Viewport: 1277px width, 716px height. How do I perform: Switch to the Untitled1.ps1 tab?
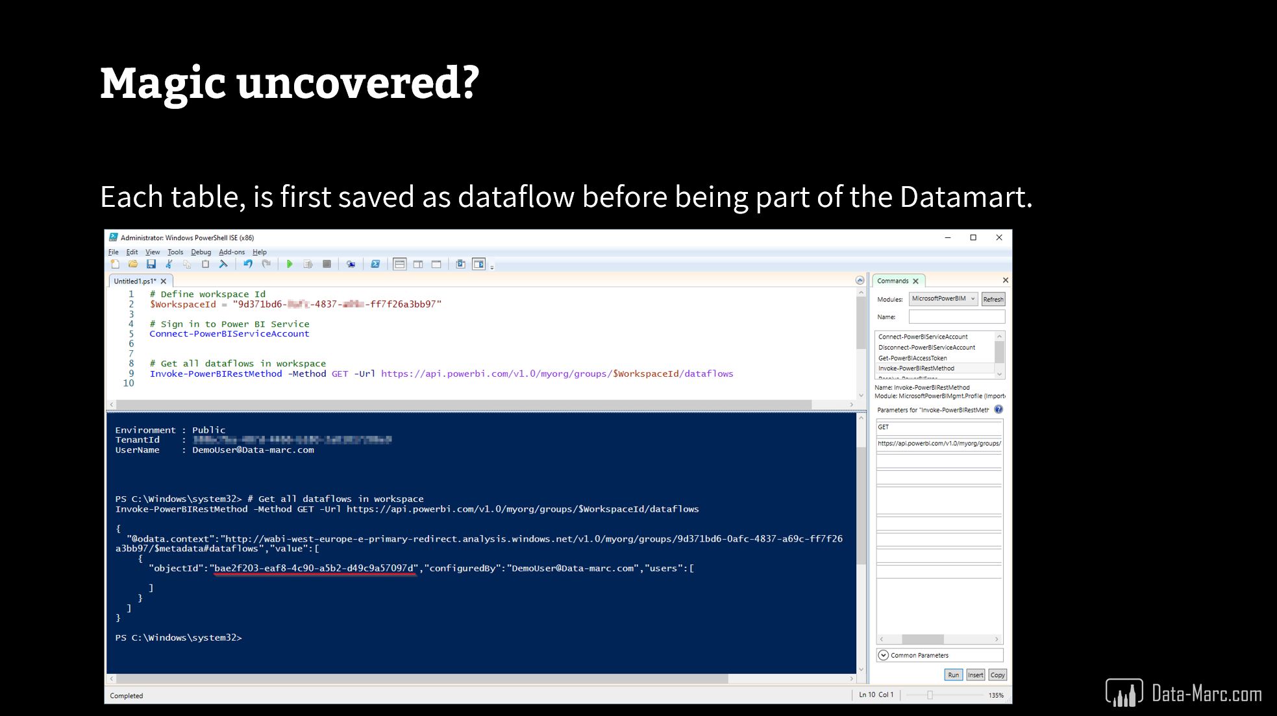(x=136, y=280)
